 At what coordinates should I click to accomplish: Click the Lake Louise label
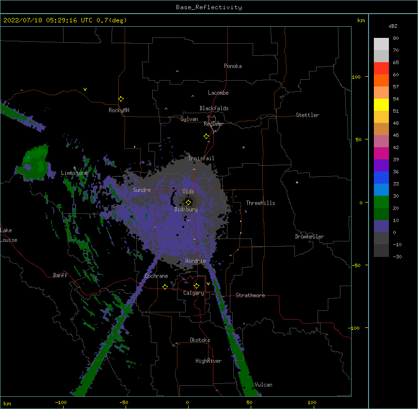(x=9, y=235)
